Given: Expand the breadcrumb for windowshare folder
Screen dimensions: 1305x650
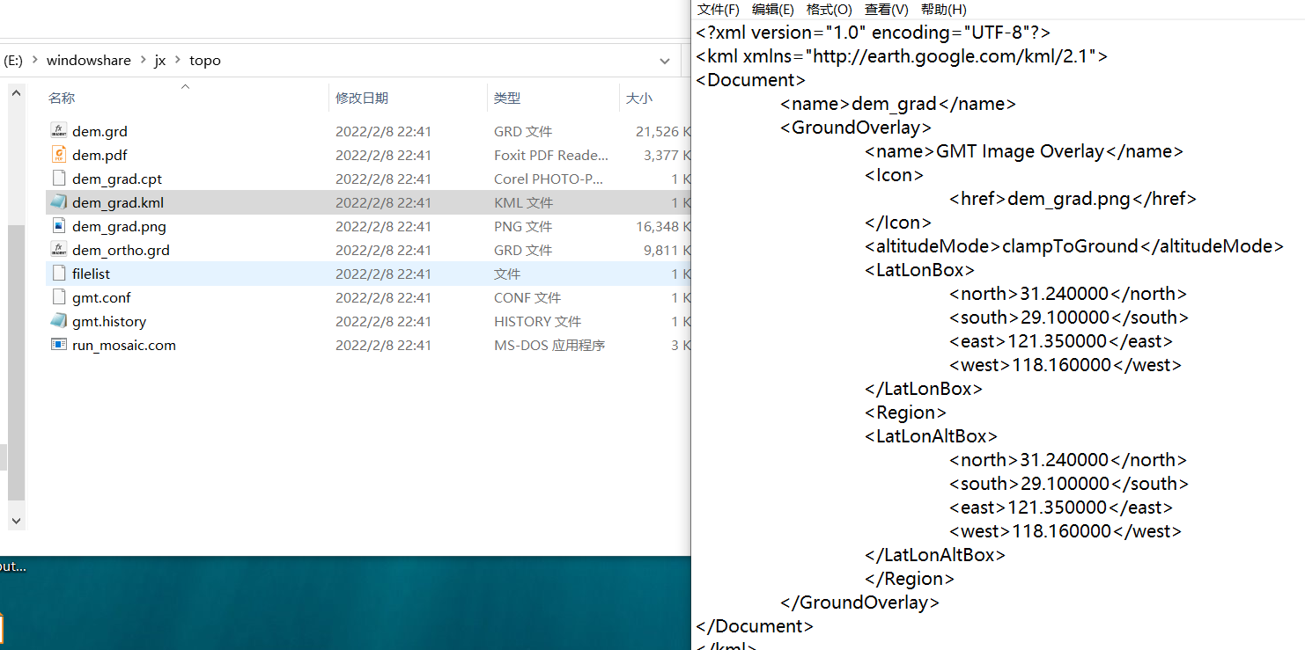Looking at the screenshot, I should click(89, 60).
